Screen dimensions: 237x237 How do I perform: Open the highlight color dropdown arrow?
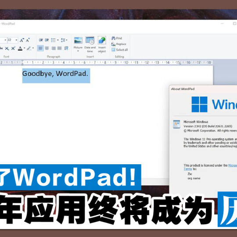[33, 48]
